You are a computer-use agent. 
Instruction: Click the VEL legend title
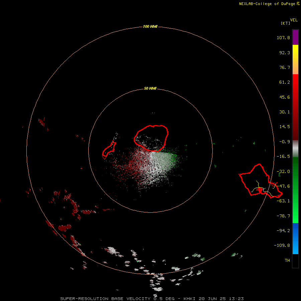pos(294,20)
